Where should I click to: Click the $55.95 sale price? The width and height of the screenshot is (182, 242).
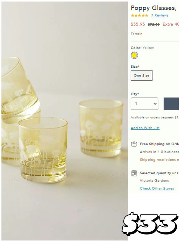tap(138, 24)
